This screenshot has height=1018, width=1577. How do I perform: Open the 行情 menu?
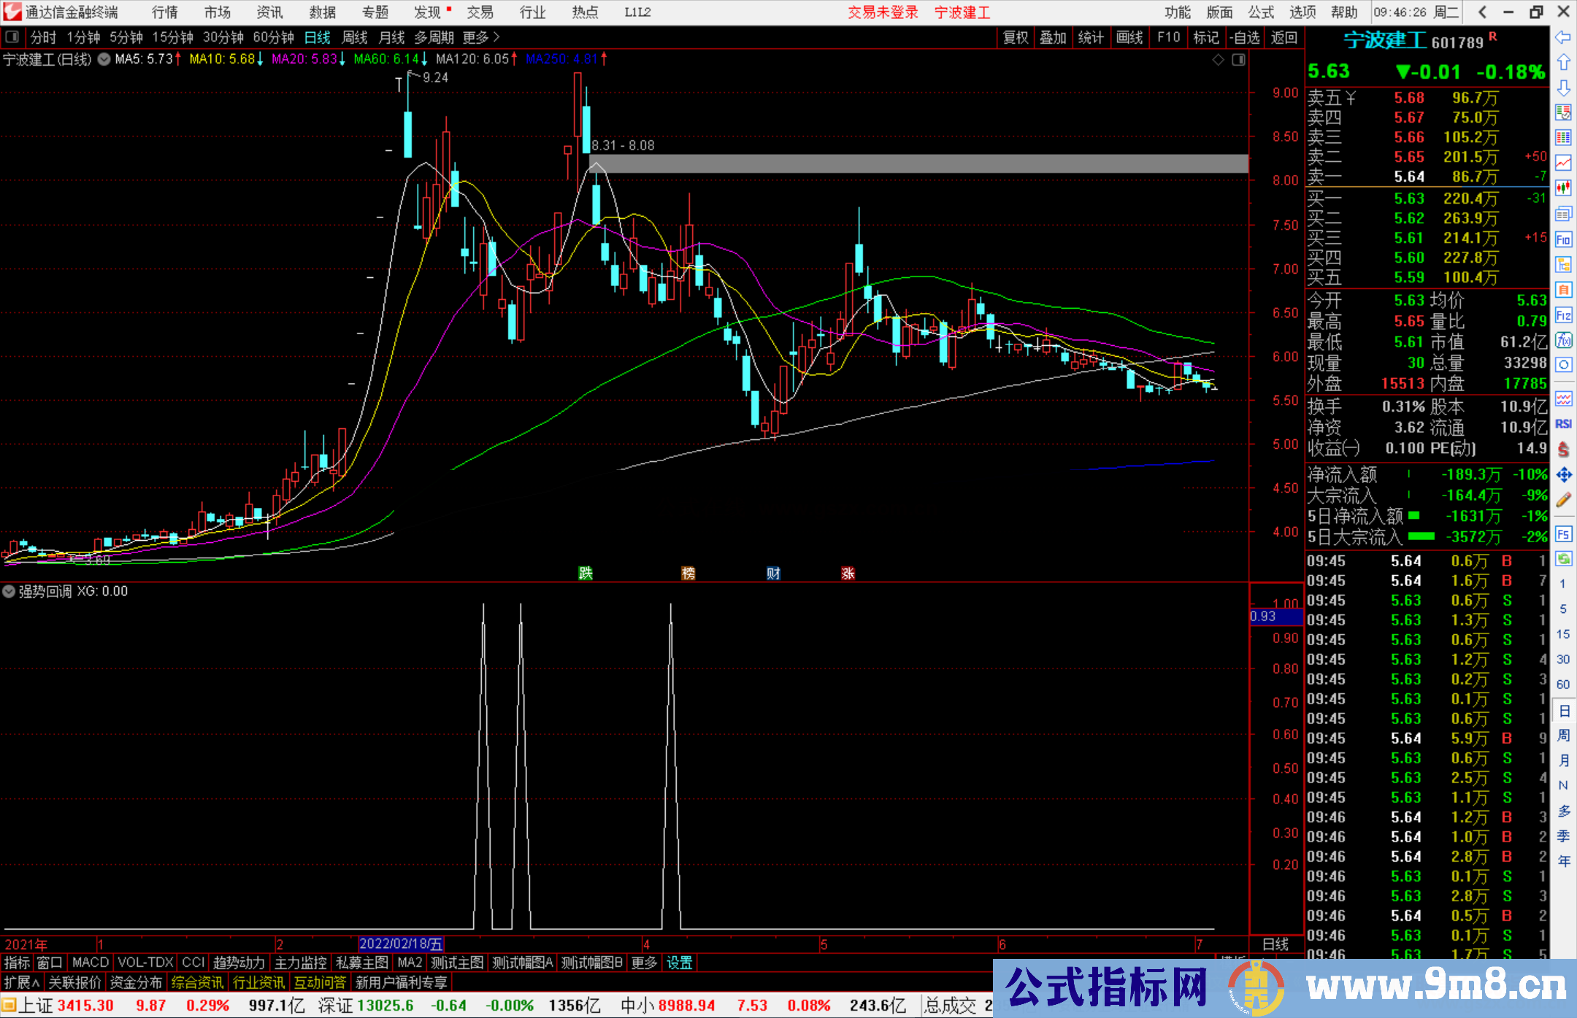(x=165, y=12)
